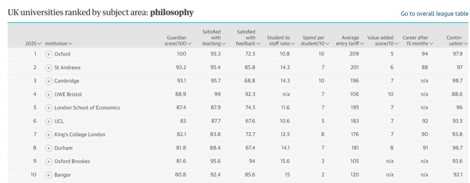Go to overall league table link
This screenshot has height=183, width=470.
coord(434,14)
